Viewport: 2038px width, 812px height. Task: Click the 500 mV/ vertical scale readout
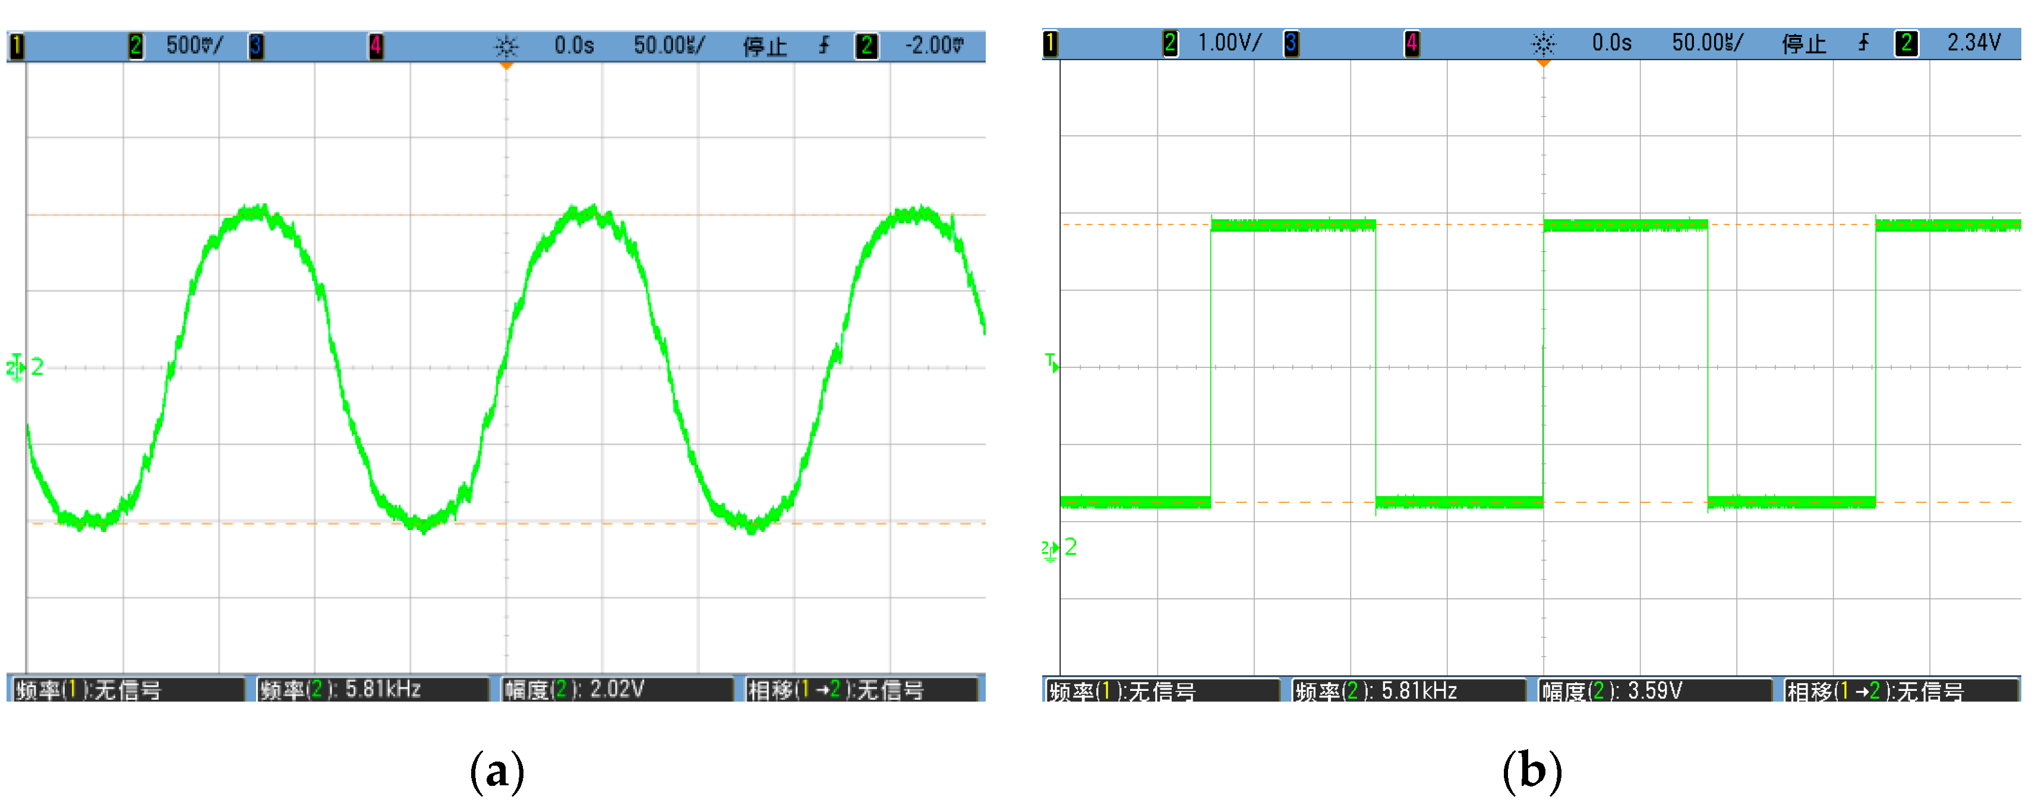pos(195,46)
